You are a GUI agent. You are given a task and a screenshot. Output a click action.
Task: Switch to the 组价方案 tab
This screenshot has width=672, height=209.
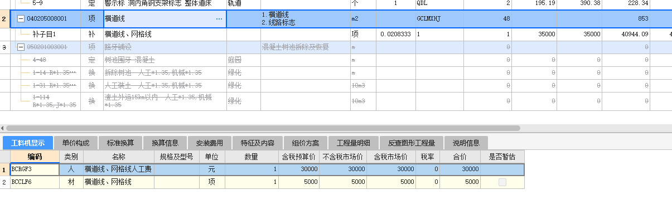305,143
